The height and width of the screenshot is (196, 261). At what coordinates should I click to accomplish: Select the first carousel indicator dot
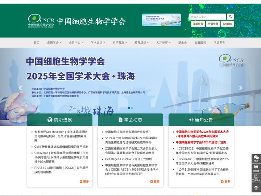129,108
